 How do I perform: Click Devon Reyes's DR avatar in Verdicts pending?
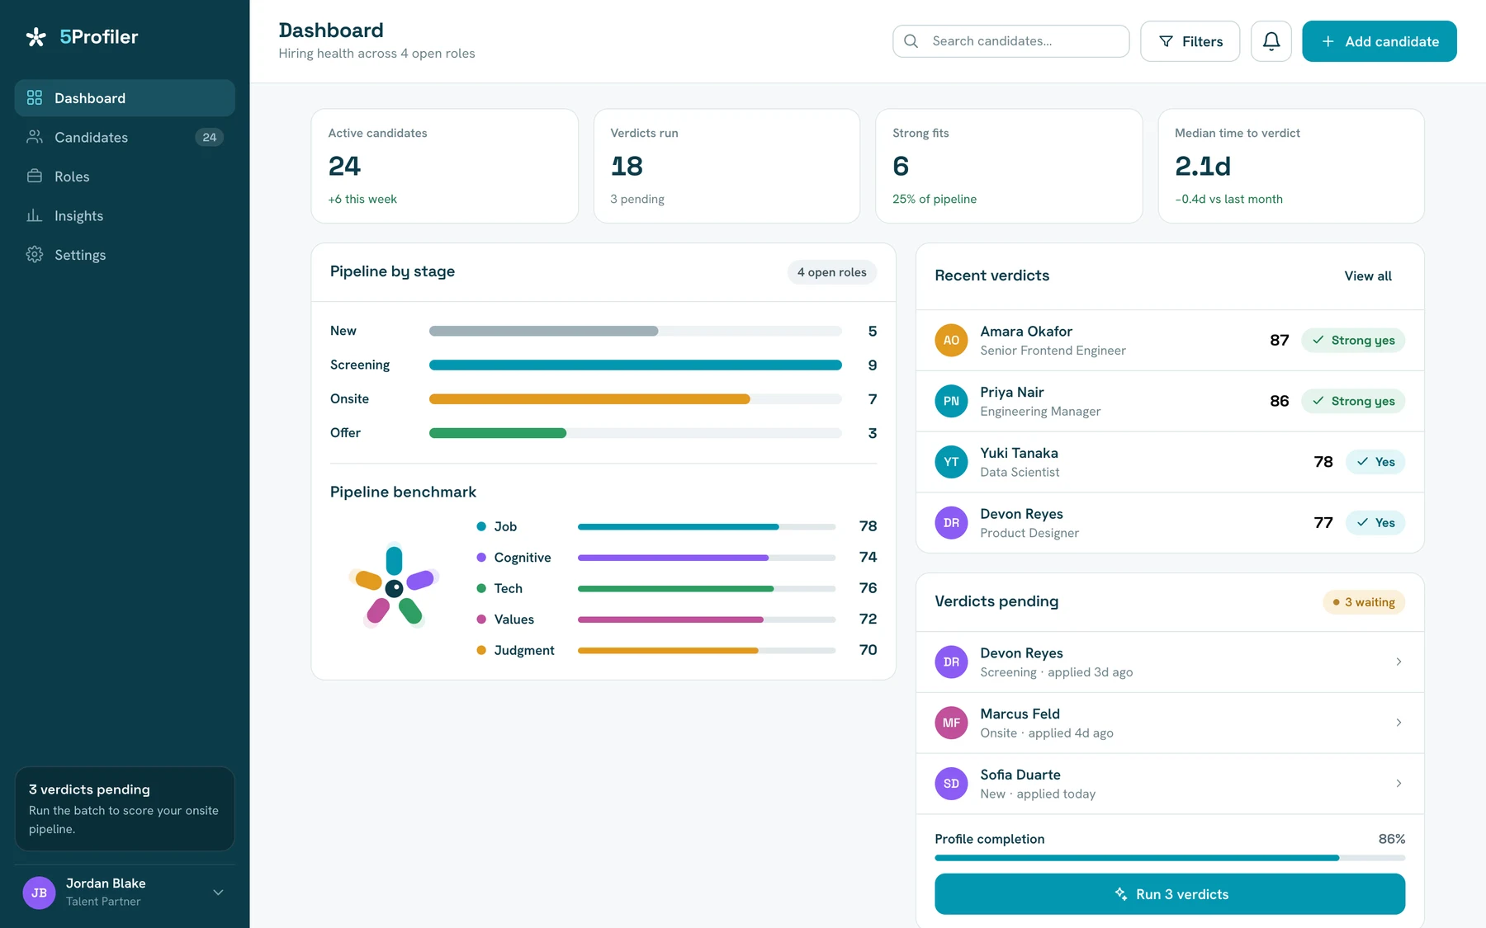coord(951,662)
